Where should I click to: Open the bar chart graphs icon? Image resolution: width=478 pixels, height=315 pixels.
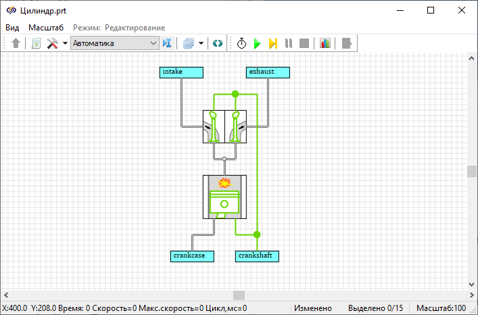pos(325,43)
